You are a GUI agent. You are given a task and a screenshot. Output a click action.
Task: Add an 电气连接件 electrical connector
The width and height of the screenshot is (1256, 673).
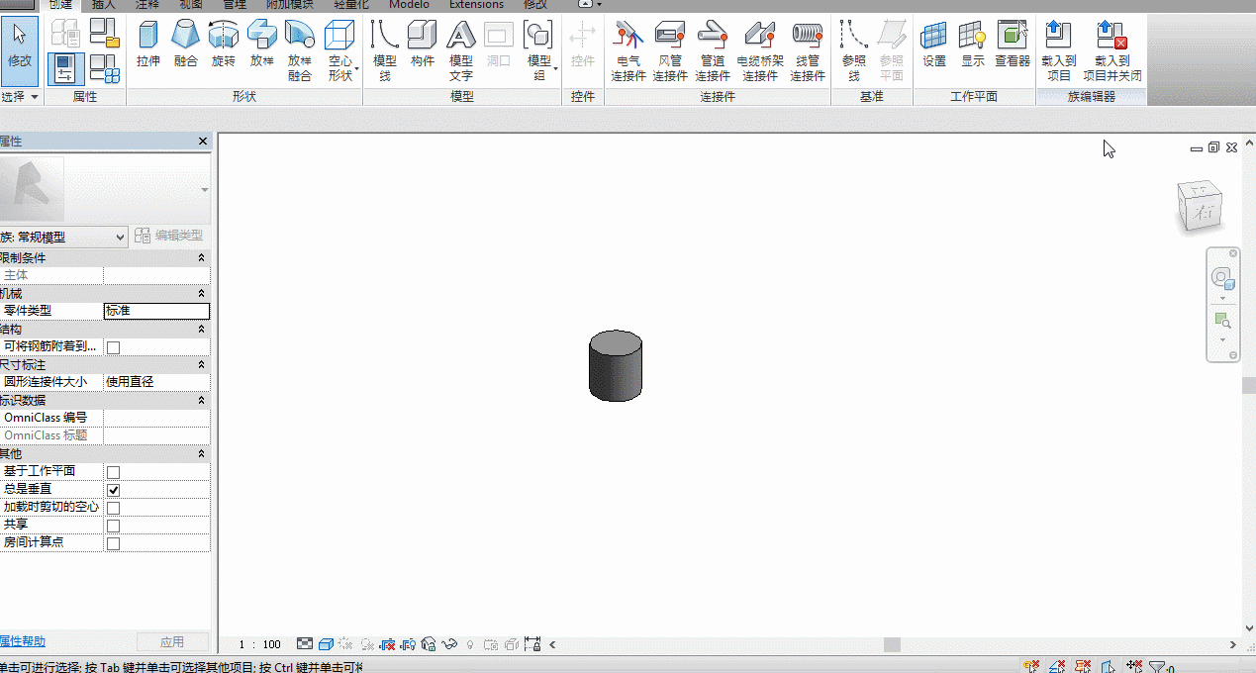coord(628,50)
